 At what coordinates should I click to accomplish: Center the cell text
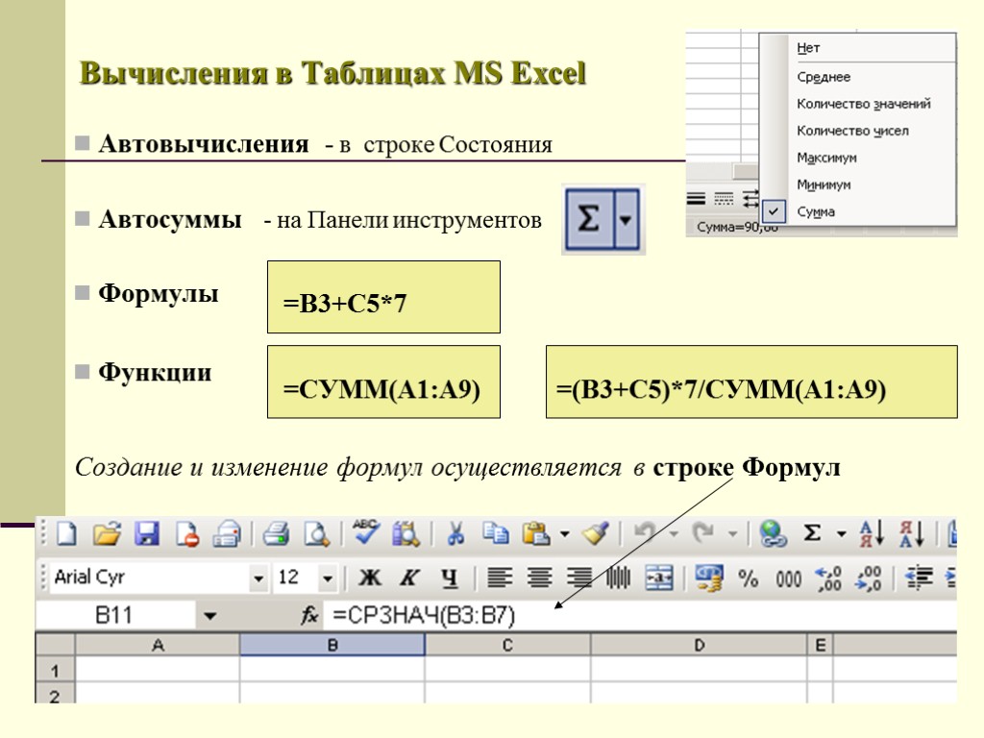pos(540,578)
